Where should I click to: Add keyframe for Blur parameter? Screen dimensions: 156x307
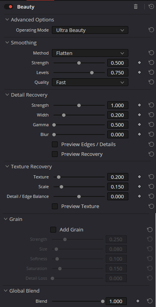pos(139,134)
